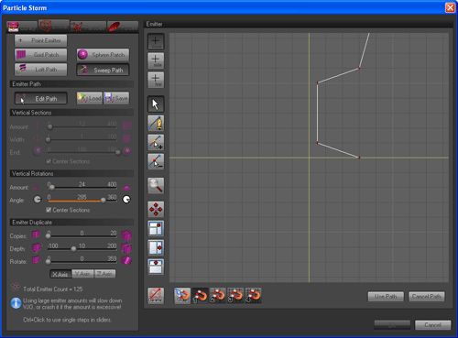Select the path point on the horizontal axis

pyautogui.click(x=359, y=158)
